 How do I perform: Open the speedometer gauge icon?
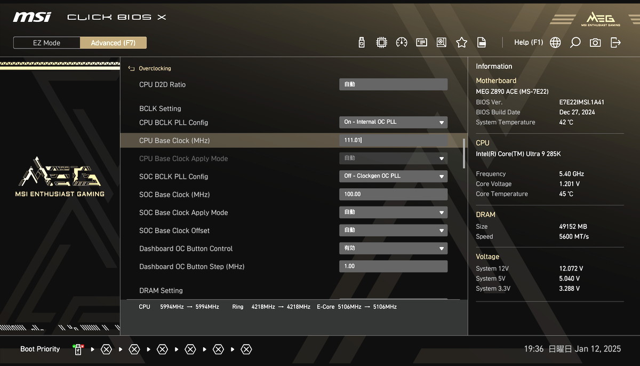coord(402,43)
